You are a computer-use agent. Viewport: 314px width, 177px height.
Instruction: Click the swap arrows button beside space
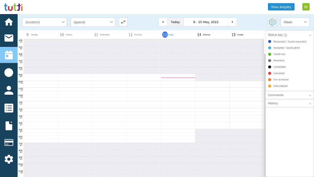pyautogui.click(x=123, y=22)
